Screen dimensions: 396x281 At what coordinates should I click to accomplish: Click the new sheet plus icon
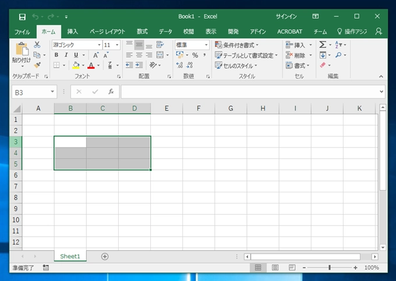coord(105,257)
